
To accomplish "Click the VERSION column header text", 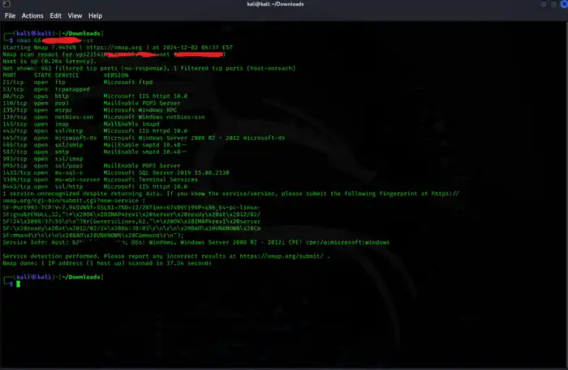I will [x=115, y=75].
